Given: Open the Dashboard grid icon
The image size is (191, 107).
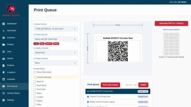Looking at the screenshot, I should coord(4,24).
